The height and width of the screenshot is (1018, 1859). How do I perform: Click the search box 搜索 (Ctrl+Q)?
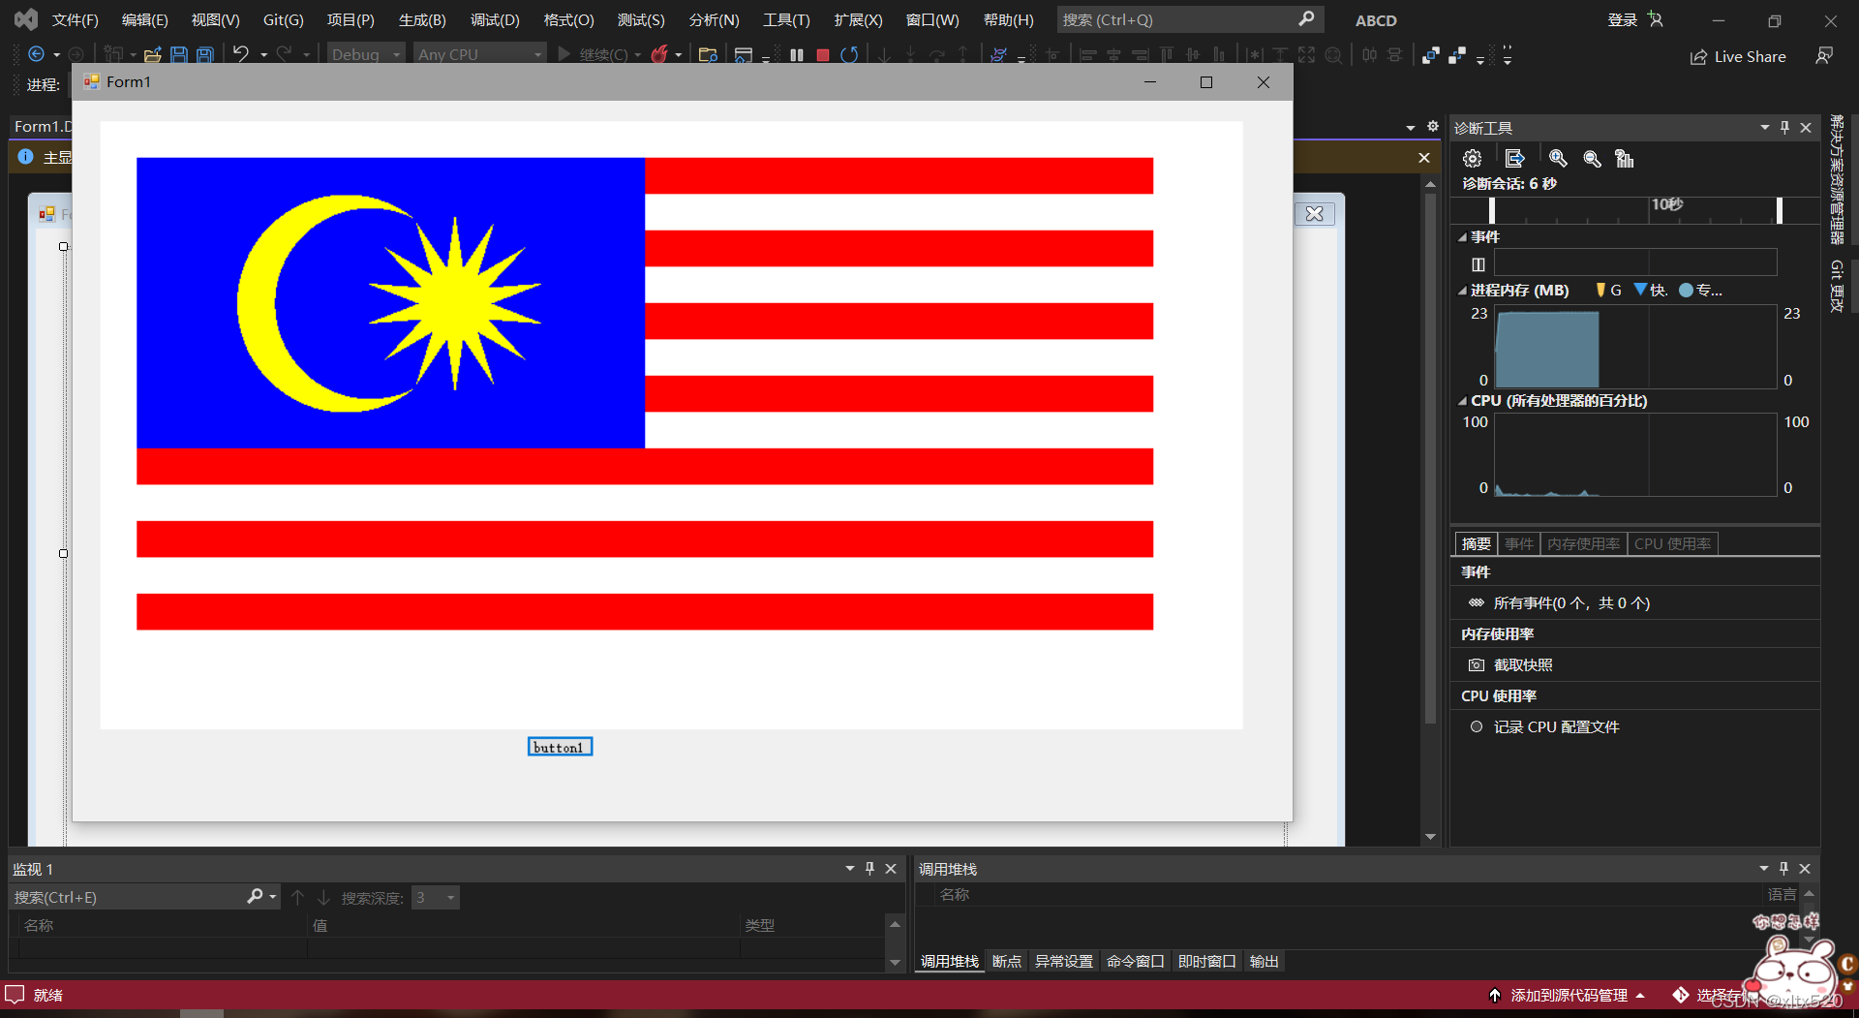coord(1189,19)
